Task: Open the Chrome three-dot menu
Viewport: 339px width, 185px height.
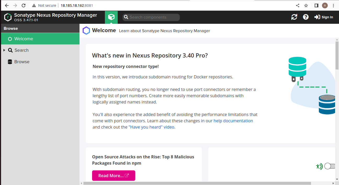Action: pyautogui.click(x=333, y=5)
